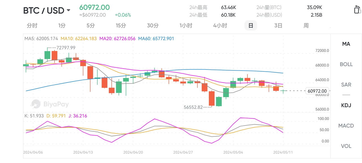Click the 100.00 KDJ axis label
Screen dimensions: 362x163
point(323,119)
